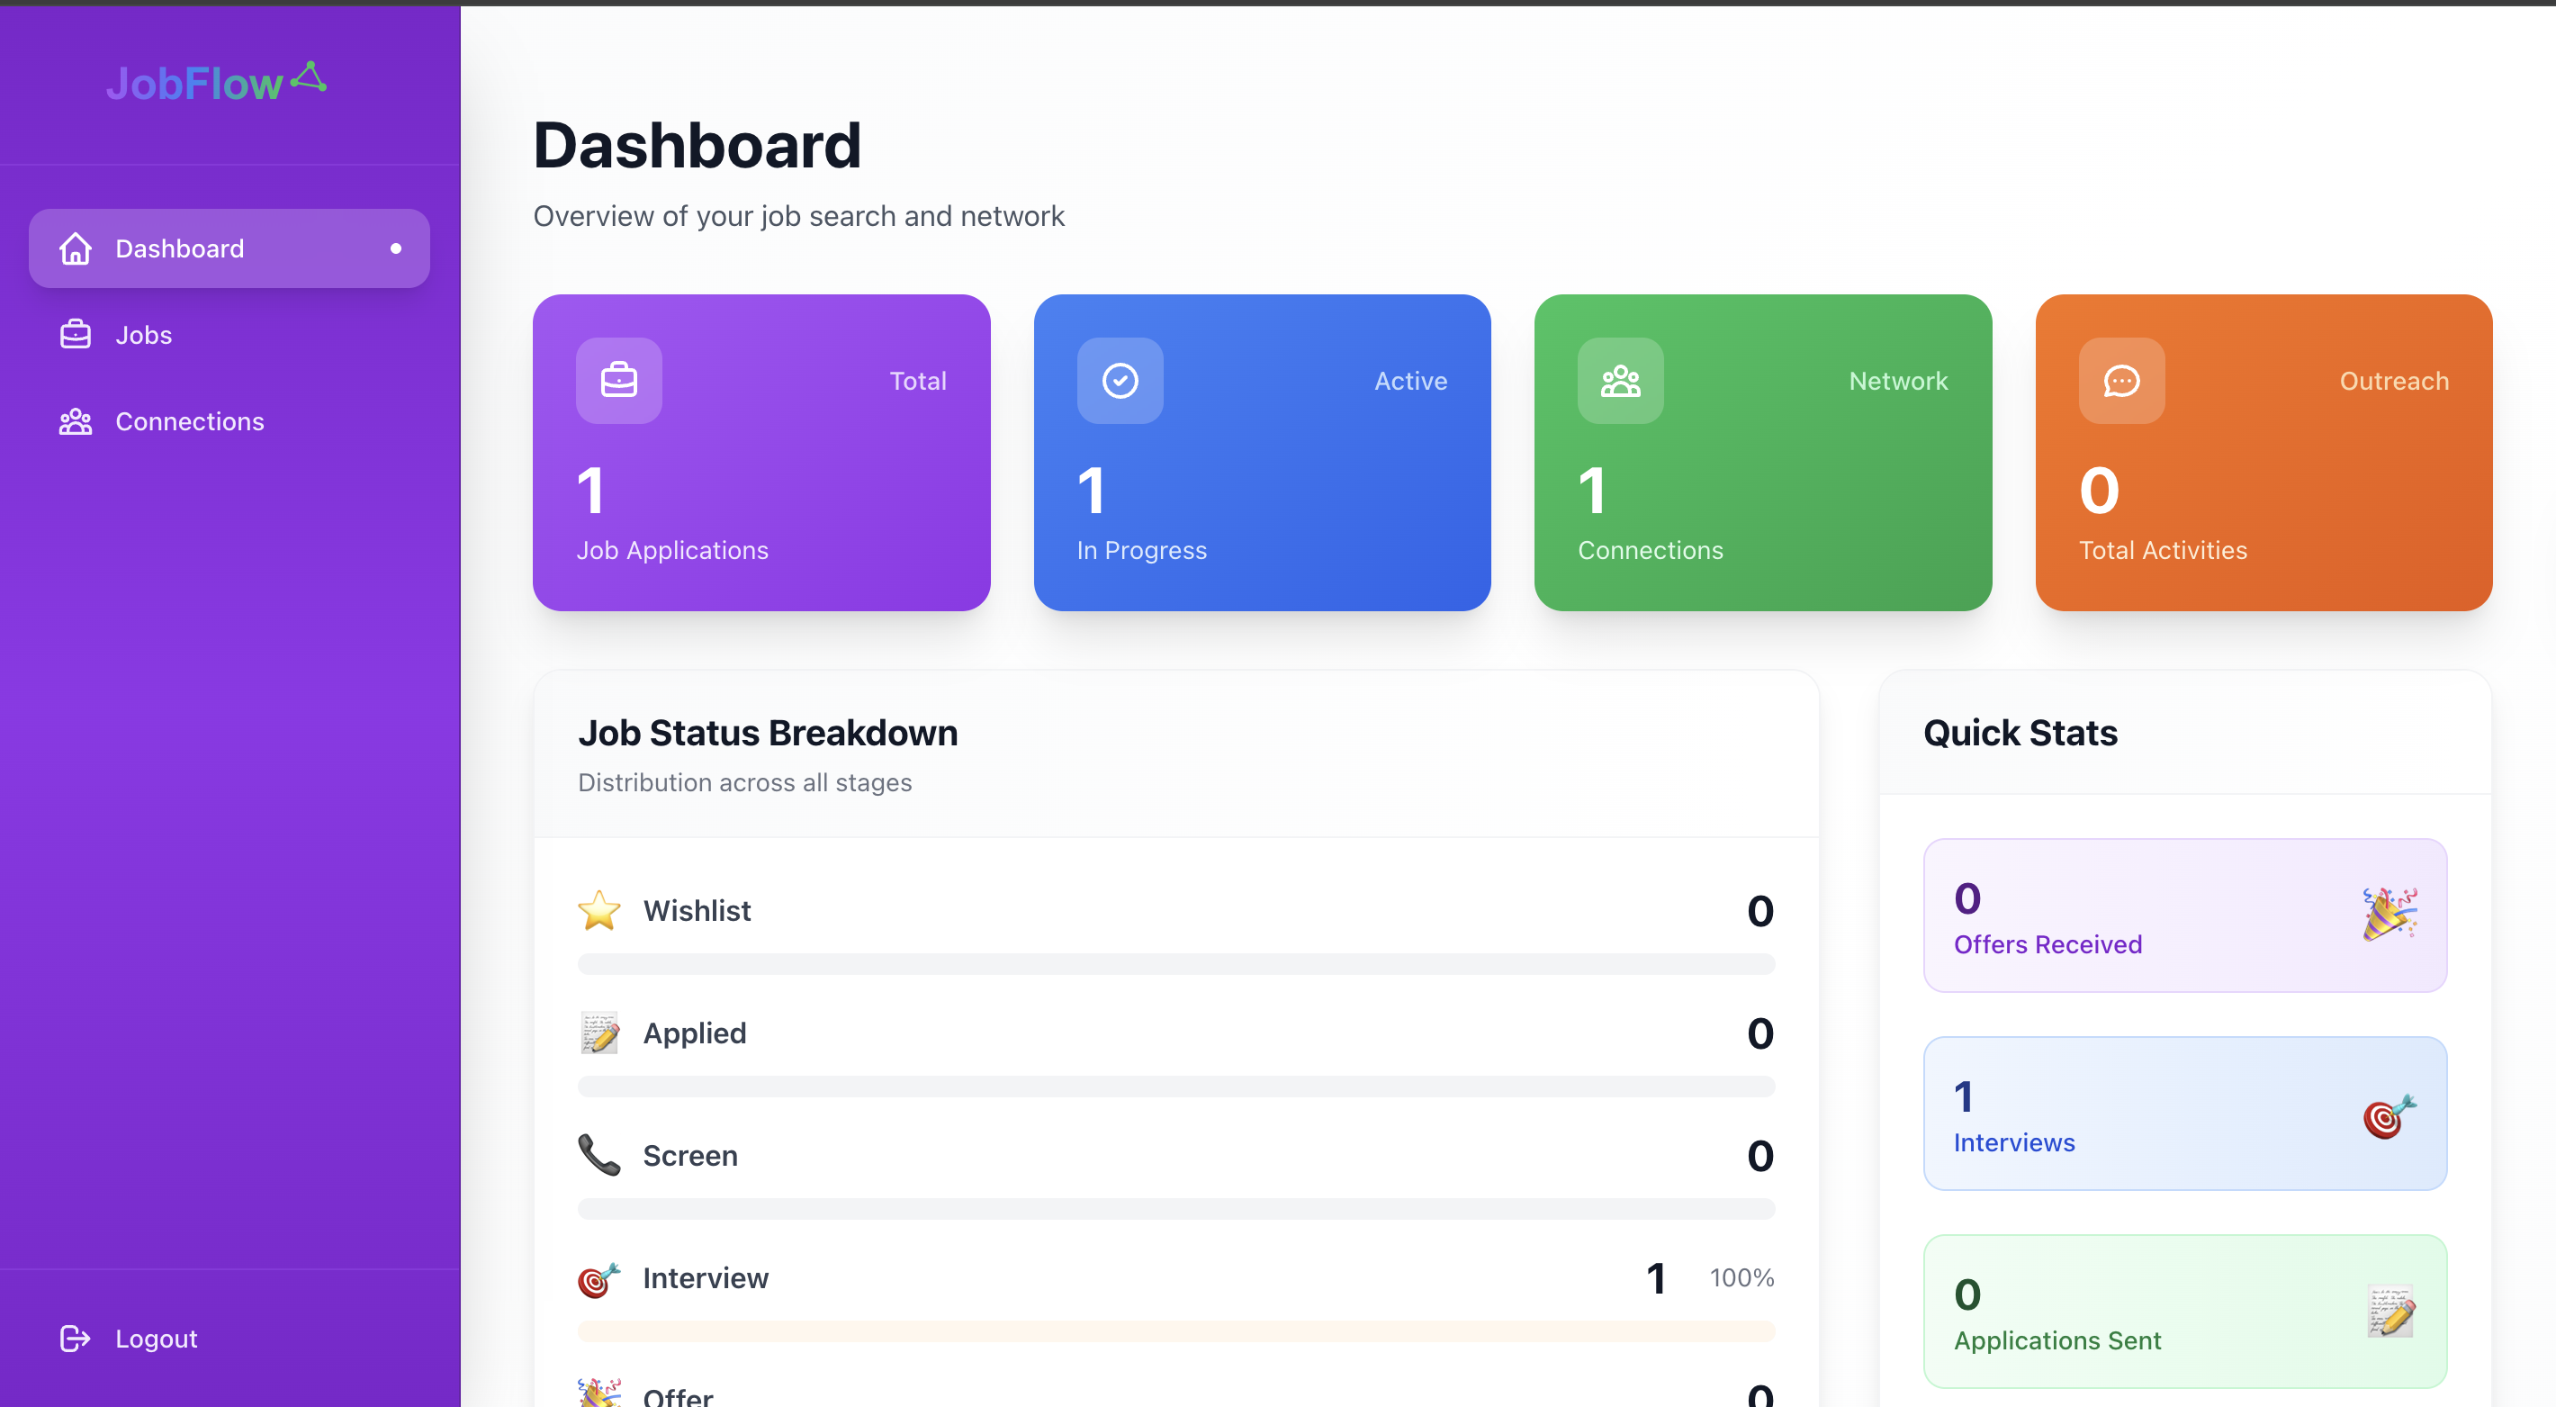The width and height of the screenshot is (2556, 1407).
Task: Click the briefcase icon beside Jobs
Action: click(76, 334)
